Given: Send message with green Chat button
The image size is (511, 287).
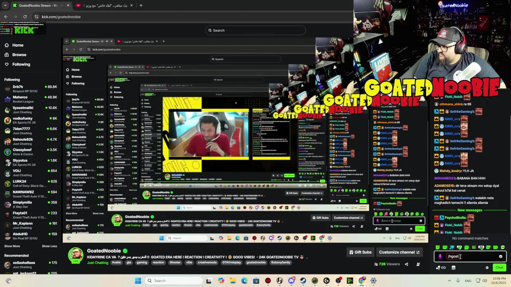Looking at the screenshot, I should 499,267.
